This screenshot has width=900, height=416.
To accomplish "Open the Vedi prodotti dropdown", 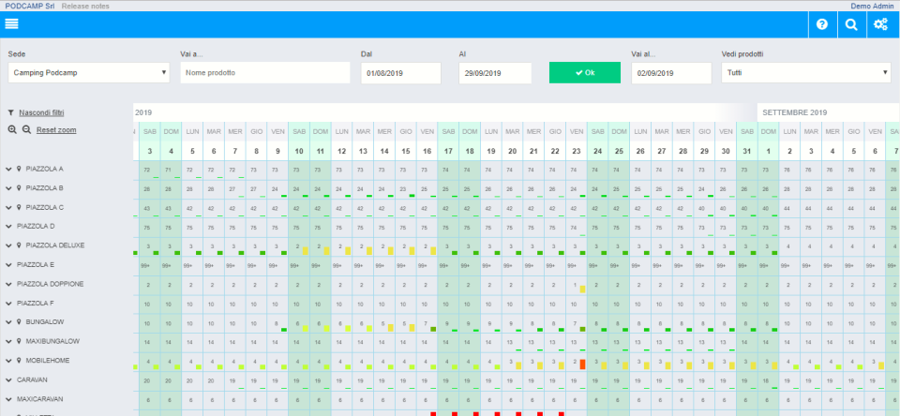I will tap(806, 72).
